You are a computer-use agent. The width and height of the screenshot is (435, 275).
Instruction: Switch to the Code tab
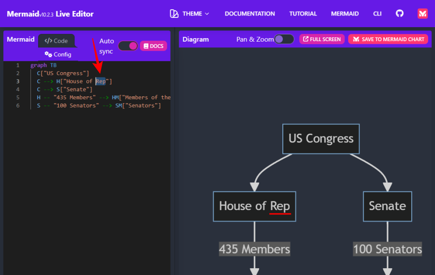coord(57,41)
